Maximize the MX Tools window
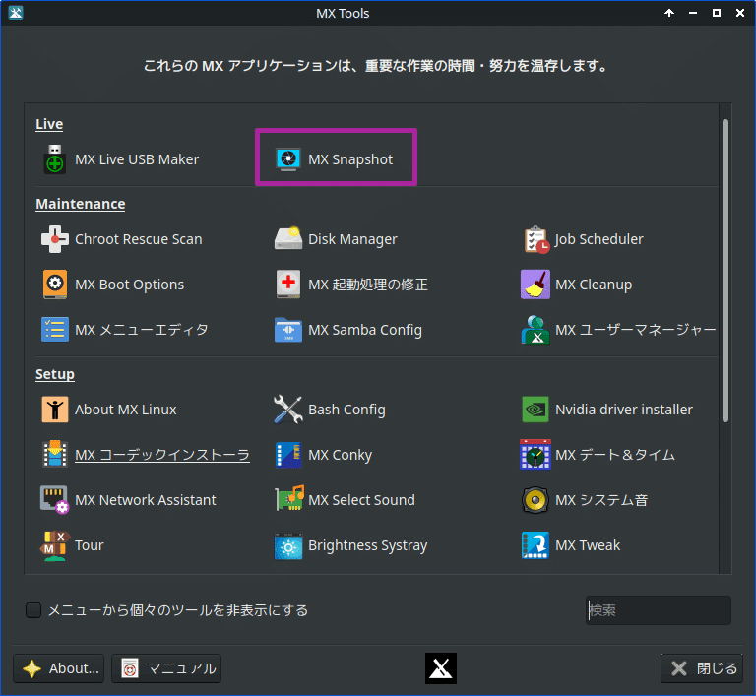This screenshot has height=696, width=756. [x=717, y=13]
